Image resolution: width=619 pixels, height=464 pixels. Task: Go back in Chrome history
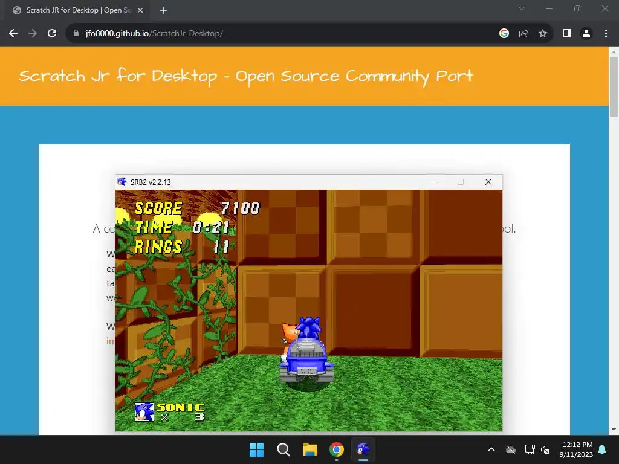coord(13,34)
